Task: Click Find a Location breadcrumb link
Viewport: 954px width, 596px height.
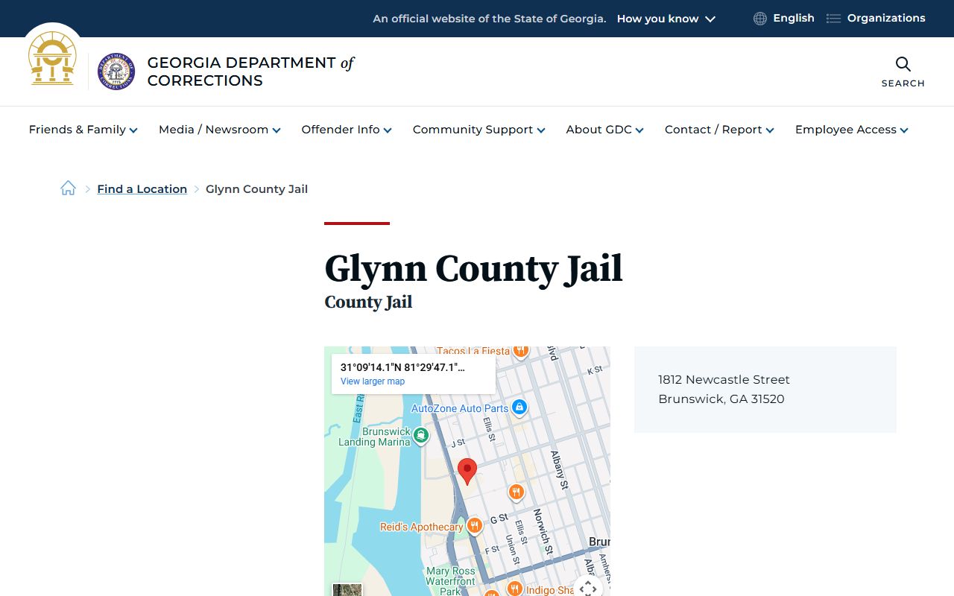Action: 142,189
